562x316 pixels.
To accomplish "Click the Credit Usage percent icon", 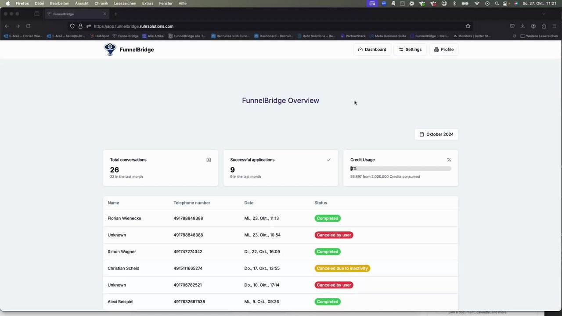I will click(x=449, y=160).
